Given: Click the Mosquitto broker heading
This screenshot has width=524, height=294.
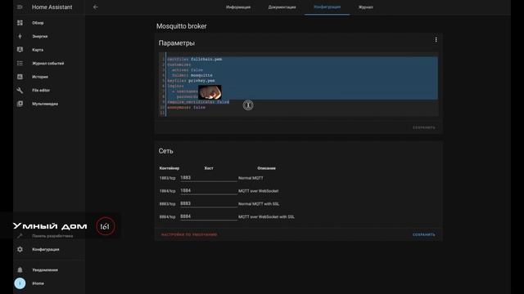Looking at the screenshot, I should 182,26.
